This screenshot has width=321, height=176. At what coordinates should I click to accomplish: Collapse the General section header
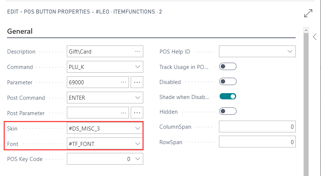(20, 32)
